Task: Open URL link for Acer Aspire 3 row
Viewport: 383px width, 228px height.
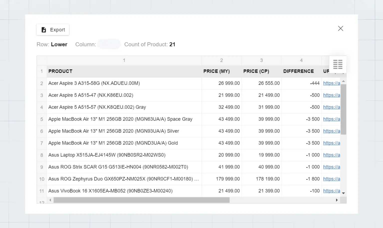Action: [331, 83]
